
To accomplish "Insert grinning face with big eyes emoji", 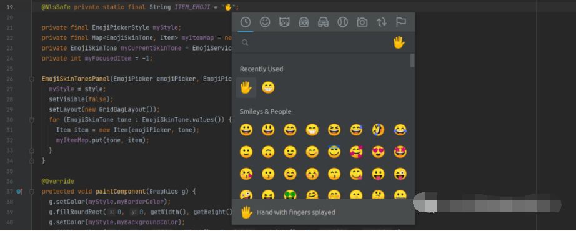I will [x=268, y=130].
